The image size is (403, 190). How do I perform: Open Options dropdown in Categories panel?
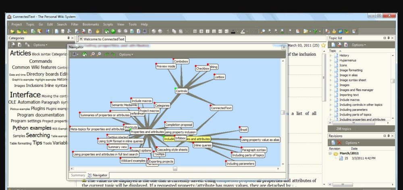(40, 45)
